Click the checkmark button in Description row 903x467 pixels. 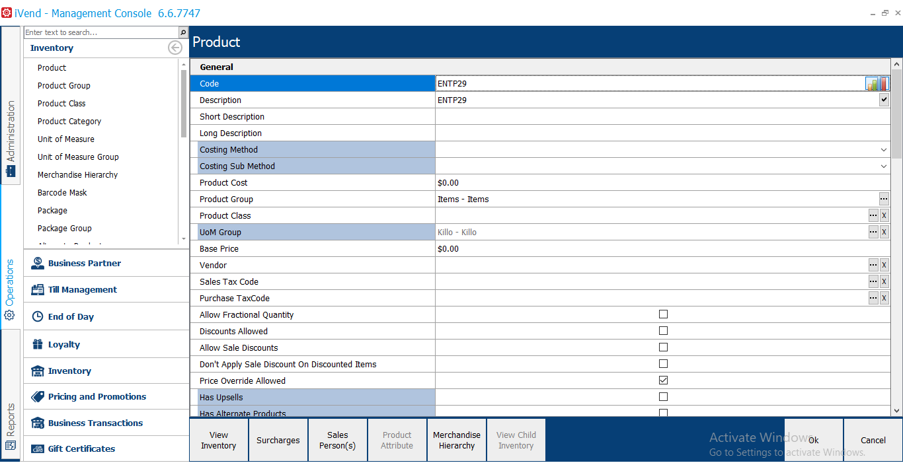pyautogui.click(x=884, y=100)
